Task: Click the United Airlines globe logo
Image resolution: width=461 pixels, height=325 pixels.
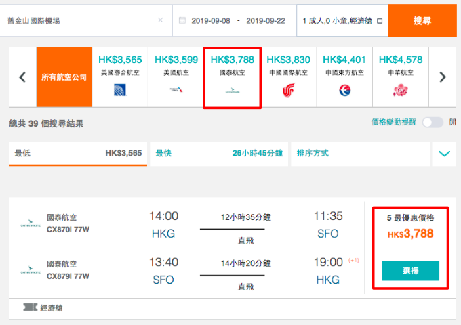Action: [x=120, y=90]
